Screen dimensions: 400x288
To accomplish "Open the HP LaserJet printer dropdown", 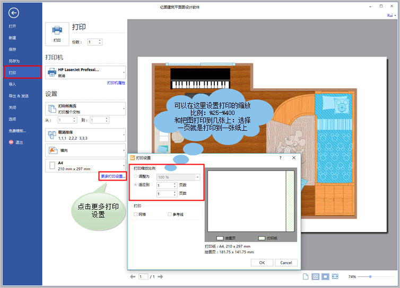I will tap(85, 73).
